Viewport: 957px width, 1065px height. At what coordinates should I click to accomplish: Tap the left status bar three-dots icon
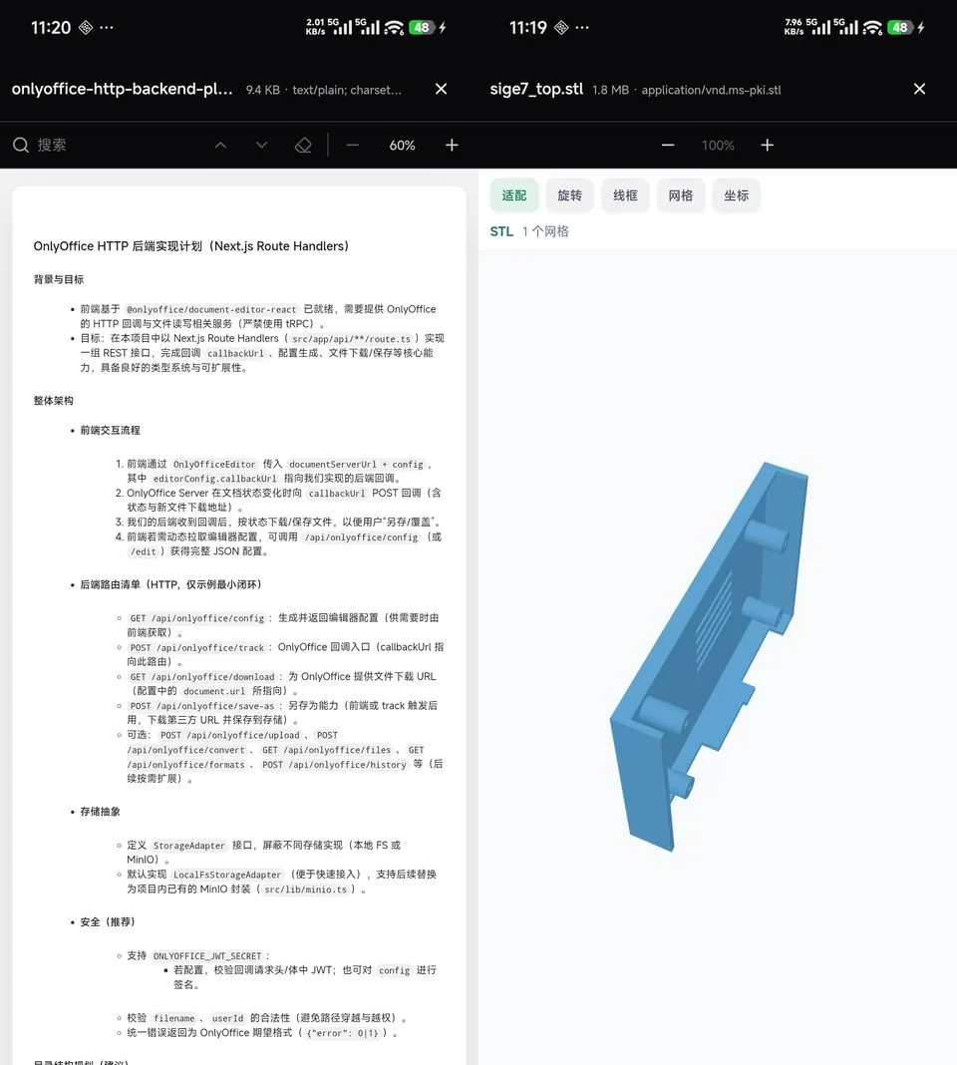(x=107, y=27)
